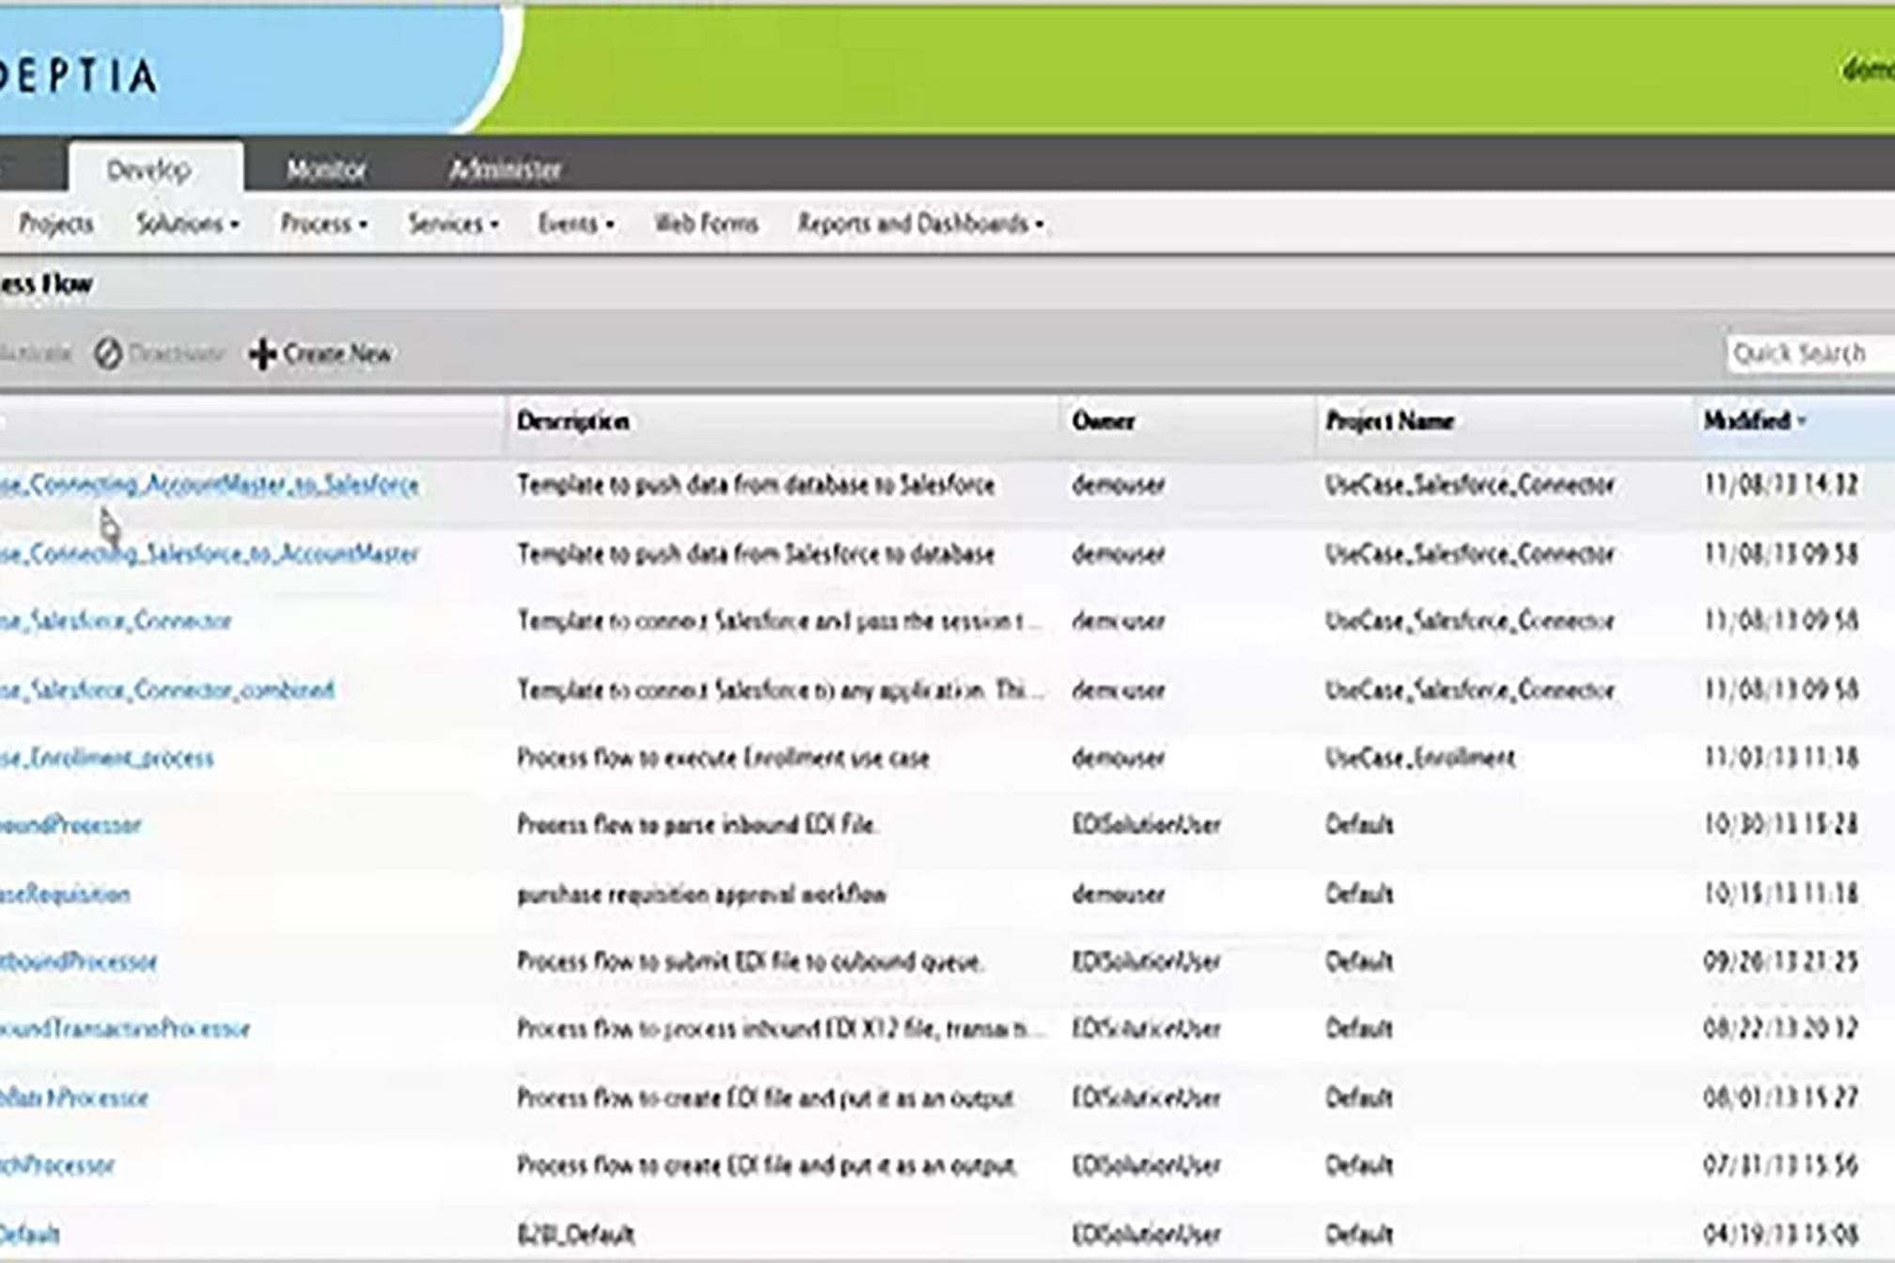
Task: Click the Description column header
Action: point(572,421)
